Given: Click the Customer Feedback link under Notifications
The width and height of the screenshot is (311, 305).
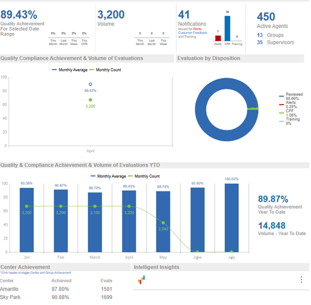Looking at the screenshot, I should 192,33.
